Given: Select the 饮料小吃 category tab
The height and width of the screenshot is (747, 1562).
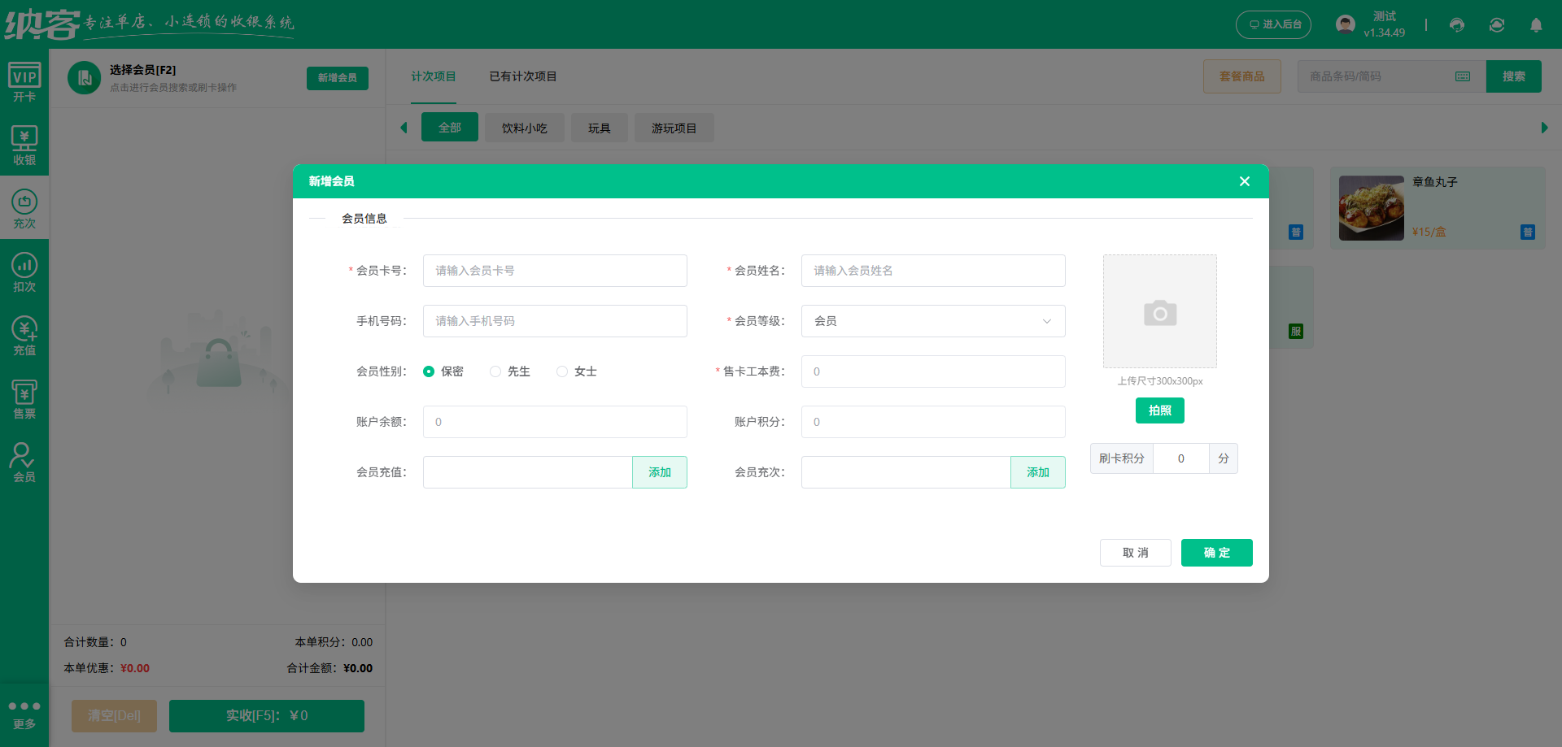Looking at the screenshot, I should pyautogui.click(x=524, y=128).
